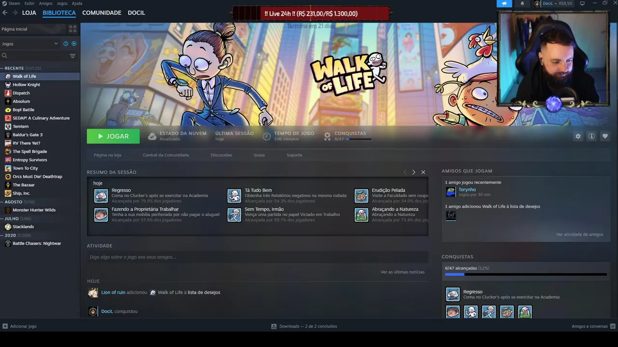This screenshot has width=618, height=347.
Task: Click the Add game plus icon
Action: click(x=5, y=326)
